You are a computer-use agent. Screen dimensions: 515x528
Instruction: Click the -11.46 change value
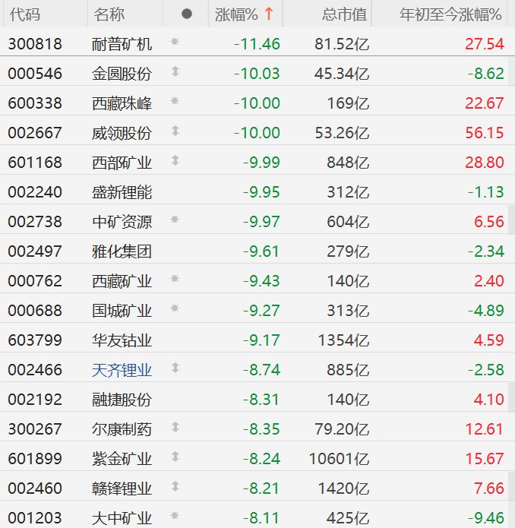pyautogui.click(x=257, y=44)
